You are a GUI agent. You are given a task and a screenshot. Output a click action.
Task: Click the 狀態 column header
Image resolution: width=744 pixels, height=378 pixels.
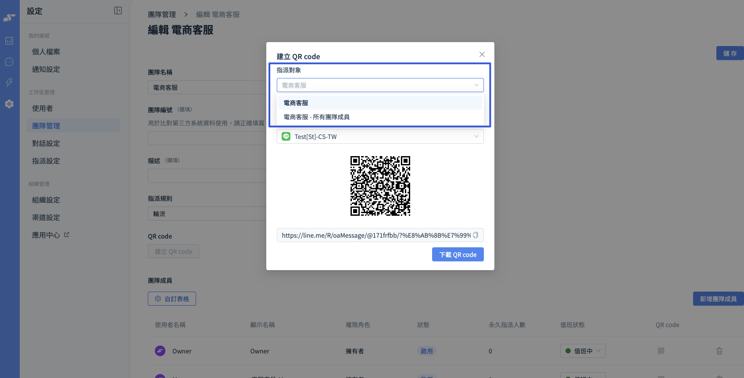point(423,325)
